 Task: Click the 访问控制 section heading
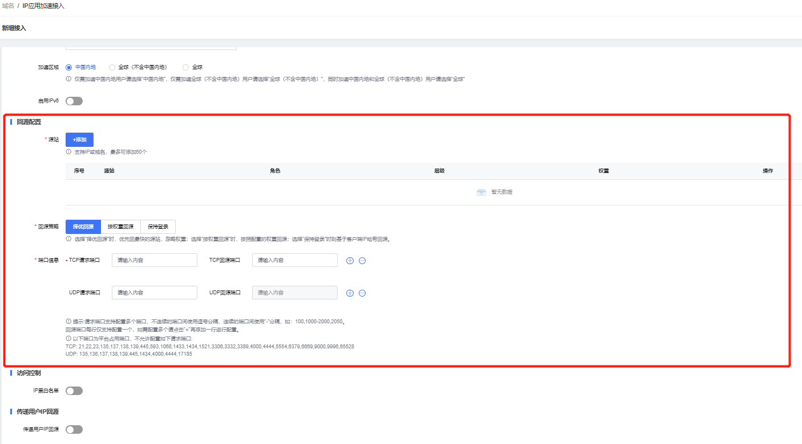coord(29,373)
